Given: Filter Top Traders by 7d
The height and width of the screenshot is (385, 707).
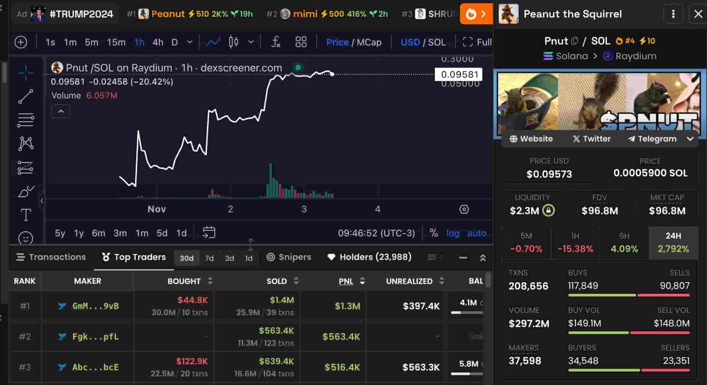Looking at the screenshot, I should (x=209, y=257).
